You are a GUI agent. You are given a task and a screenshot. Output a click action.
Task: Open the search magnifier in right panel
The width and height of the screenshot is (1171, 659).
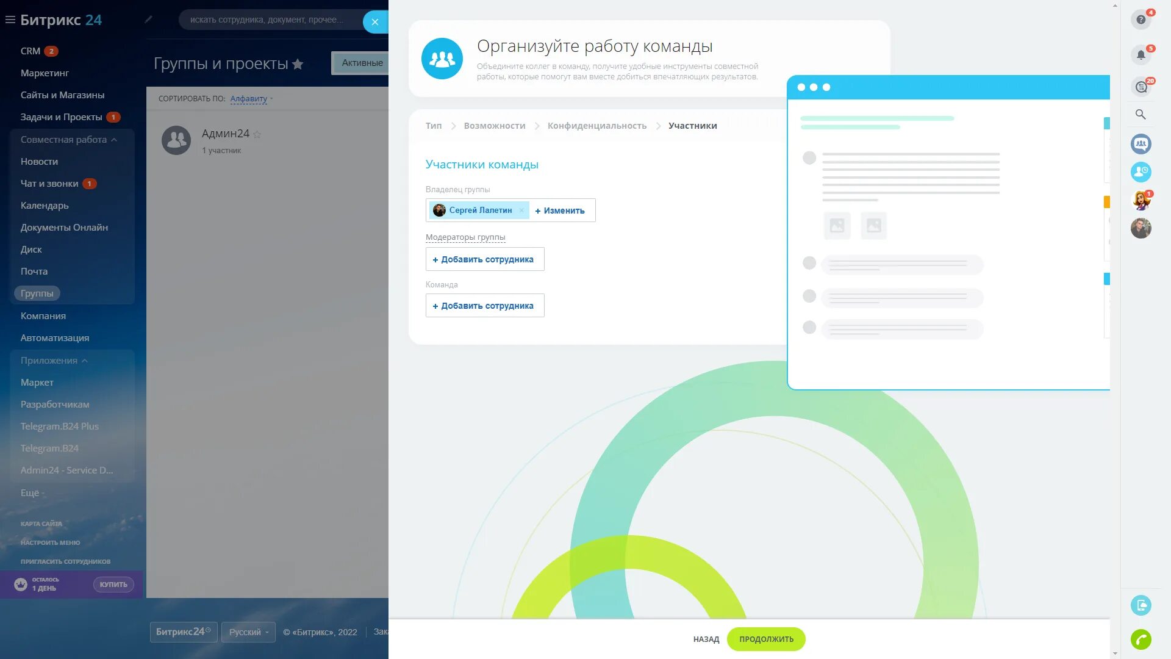point(1141,114)
